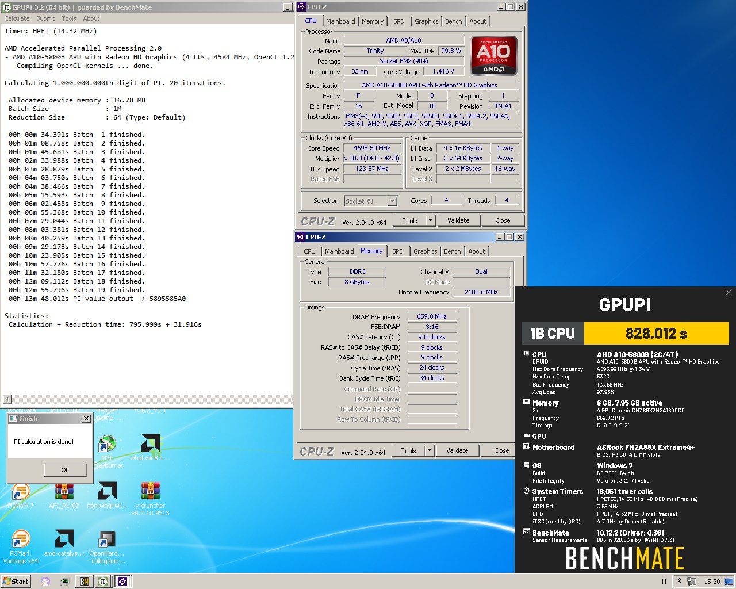Click the network tray icon
The width and height of the screenshot is (736, 589).
pyautogui.click(x=692, y=581)
